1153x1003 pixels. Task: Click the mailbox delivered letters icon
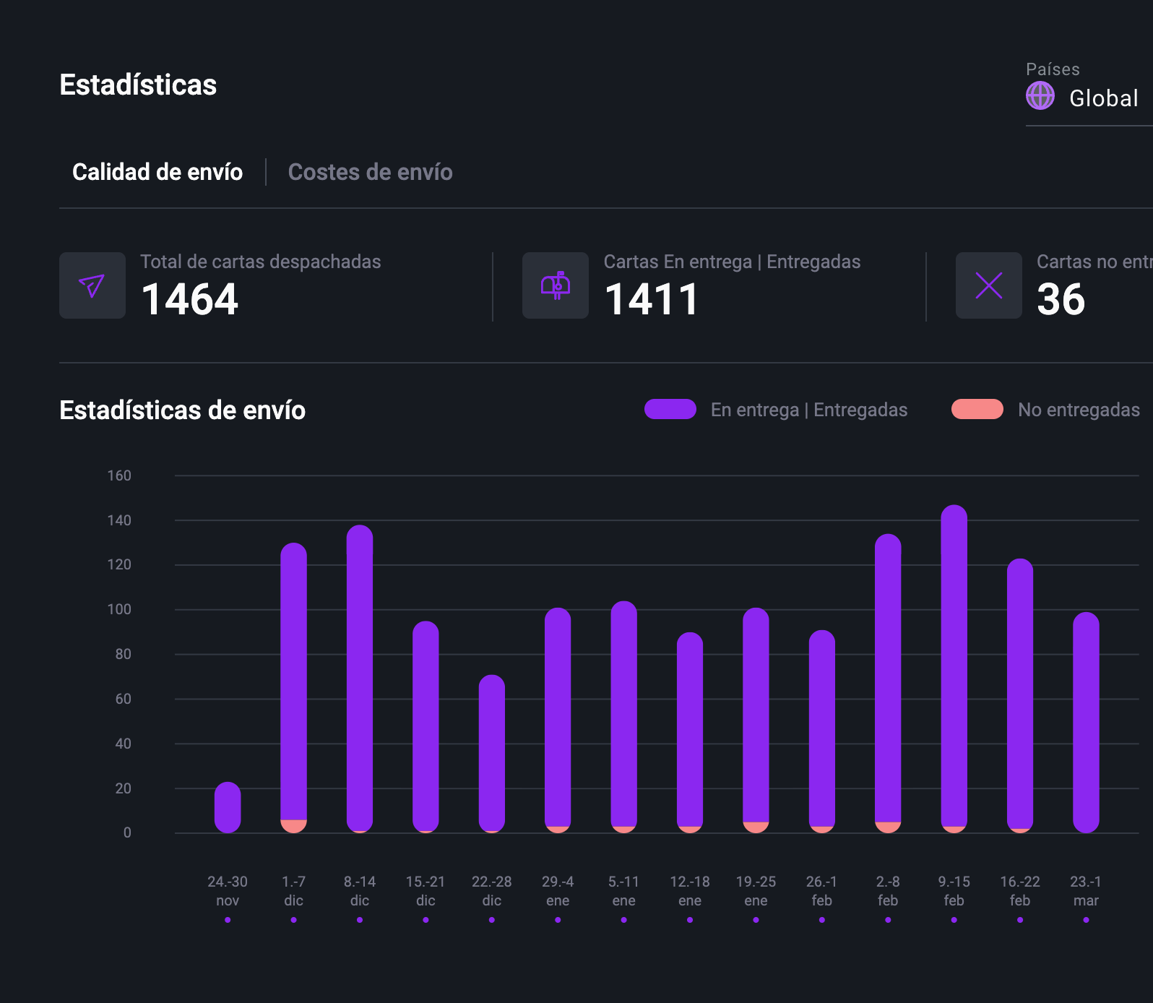point(555,285)
